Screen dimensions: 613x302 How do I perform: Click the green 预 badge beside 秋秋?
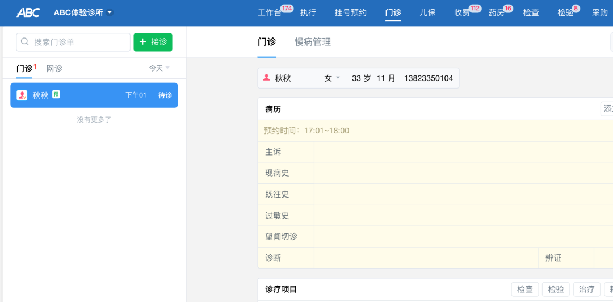pos(56,94)
